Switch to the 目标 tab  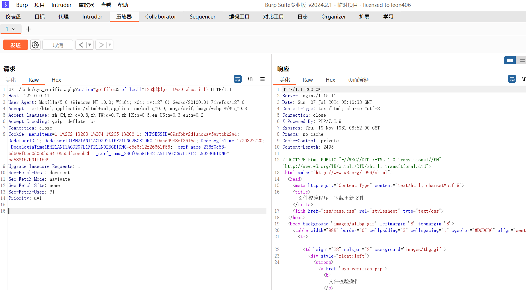click(x=40, y=17)
